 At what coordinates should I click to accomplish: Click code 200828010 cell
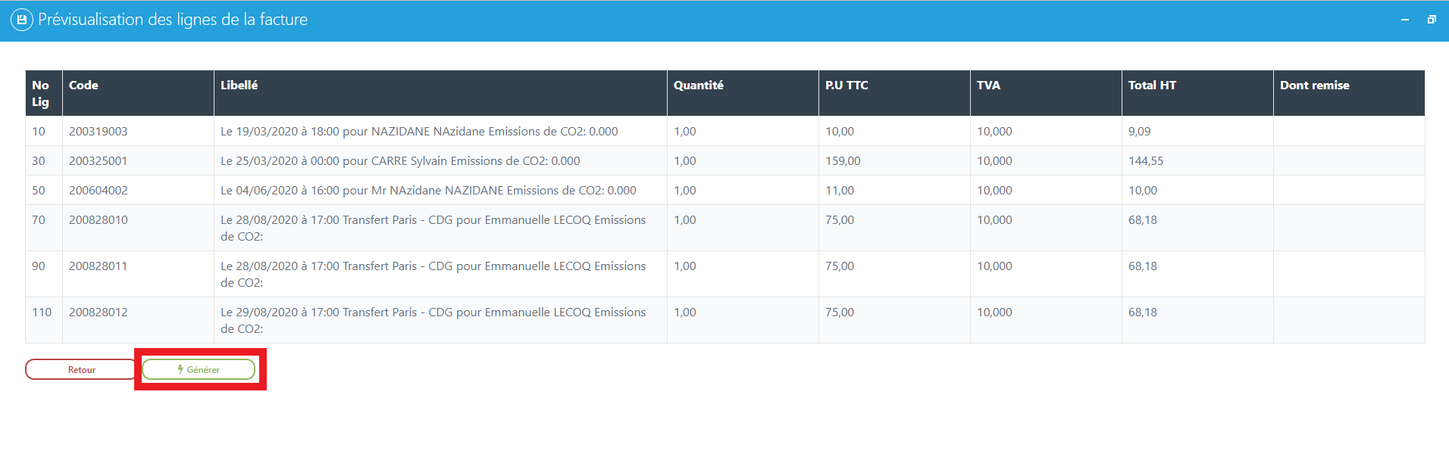pos(98,220)
